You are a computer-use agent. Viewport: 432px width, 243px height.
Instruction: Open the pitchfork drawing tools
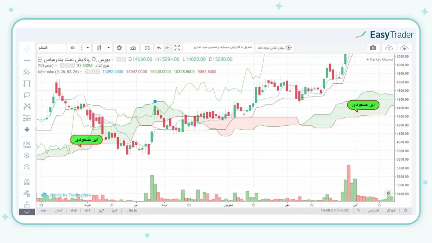point(27,72)
